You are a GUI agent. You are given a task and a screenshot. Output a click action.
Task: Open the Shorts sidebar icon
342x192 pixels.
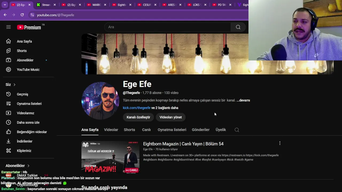coord(9,51)
